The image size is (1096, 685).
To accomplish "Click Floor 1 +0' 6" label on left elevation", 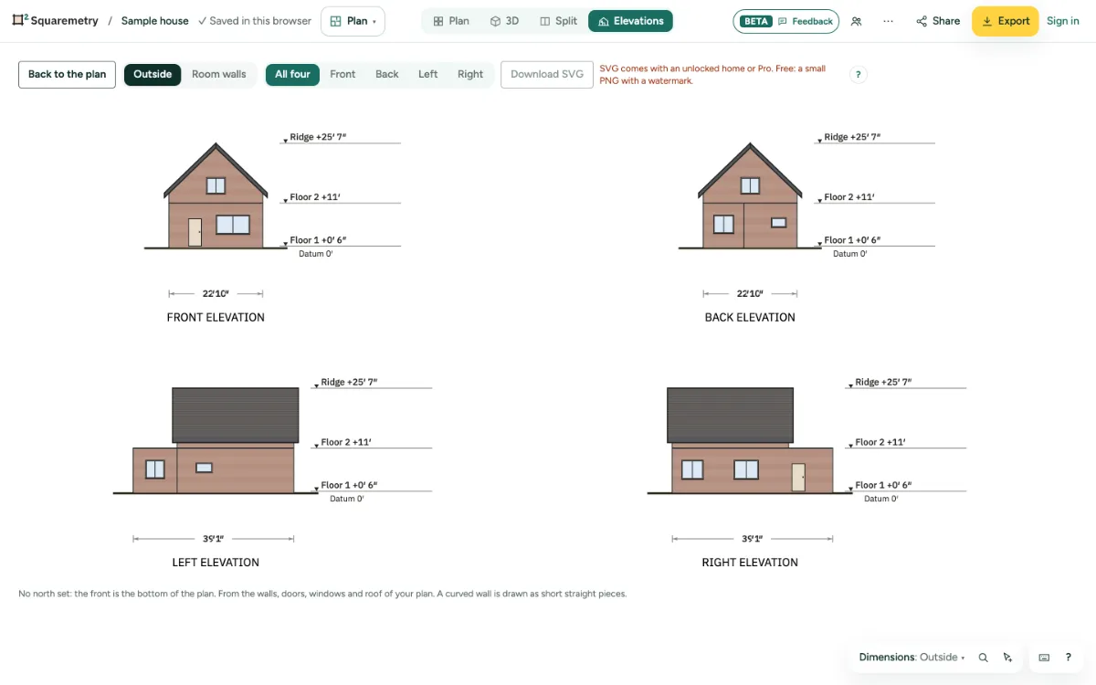I will [x=349, y=486].
